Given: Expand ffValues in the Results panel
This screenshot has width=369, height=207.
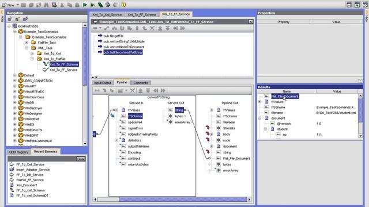Looking at the screenshot, I should click(260, 102).
